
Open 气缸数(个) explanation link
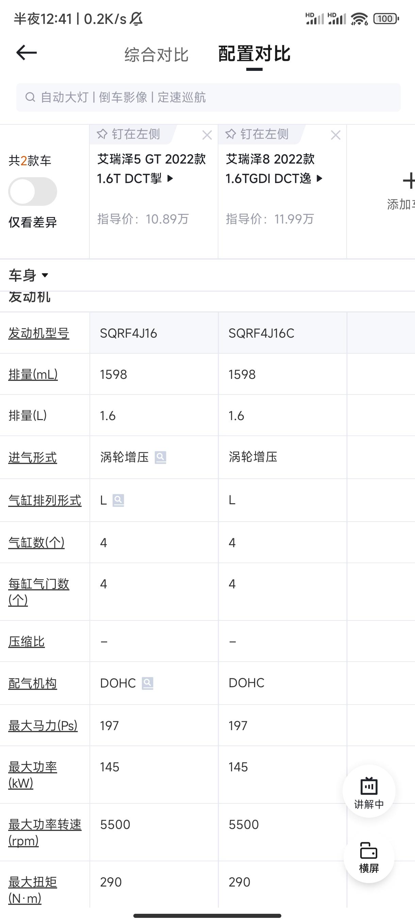36,542
